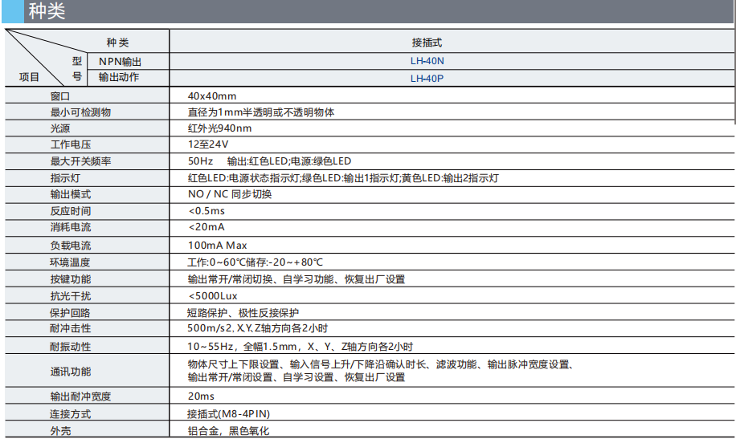The height and width of the screenshot is (439, 736).
Task: Click the 指示灯 row label
Action: 65,178
